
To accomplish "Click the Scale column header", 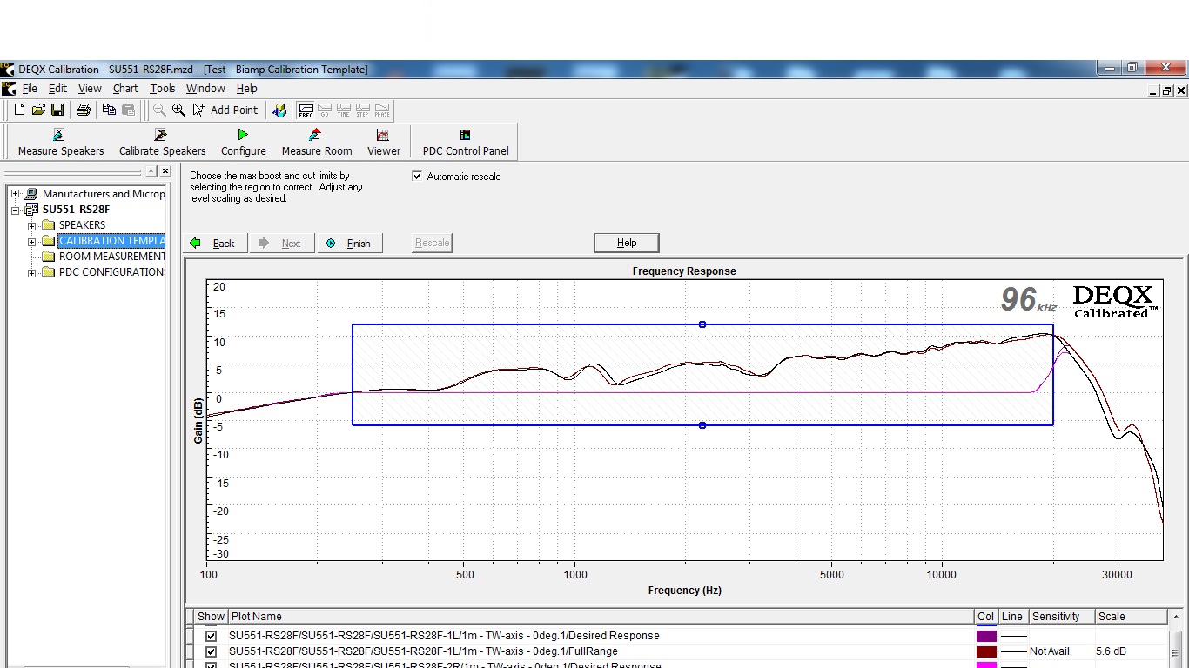I will pyautogui.click(x=1131, y=617).
